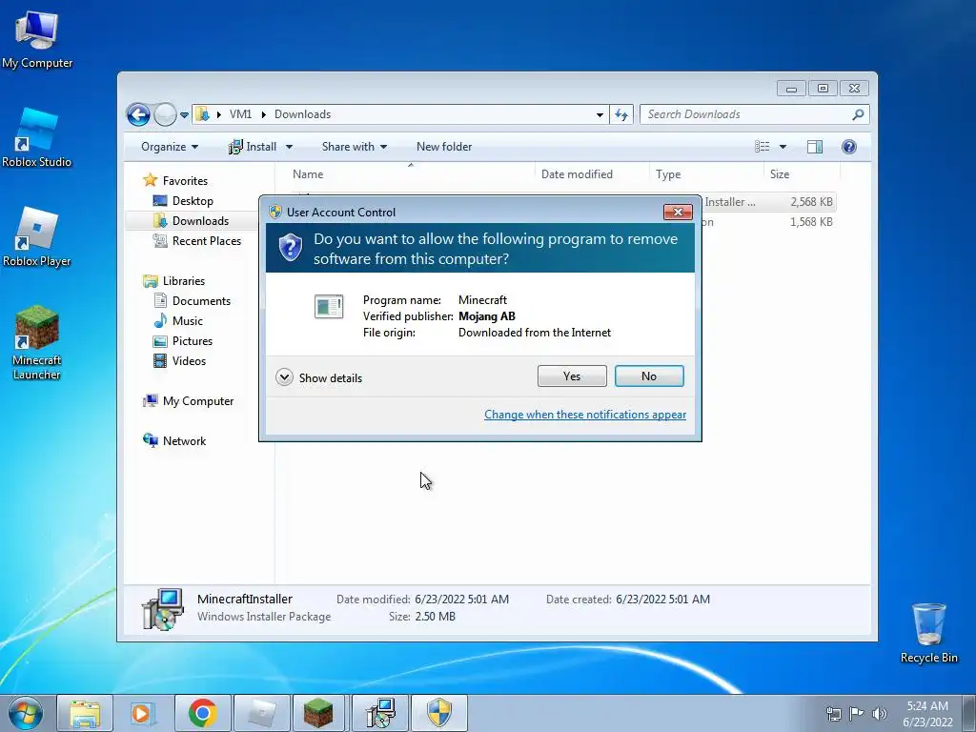This screenshot has height=732, width=976.
Task: Select the file row sized 1,568 KB
Action: (x=769, y=221)
